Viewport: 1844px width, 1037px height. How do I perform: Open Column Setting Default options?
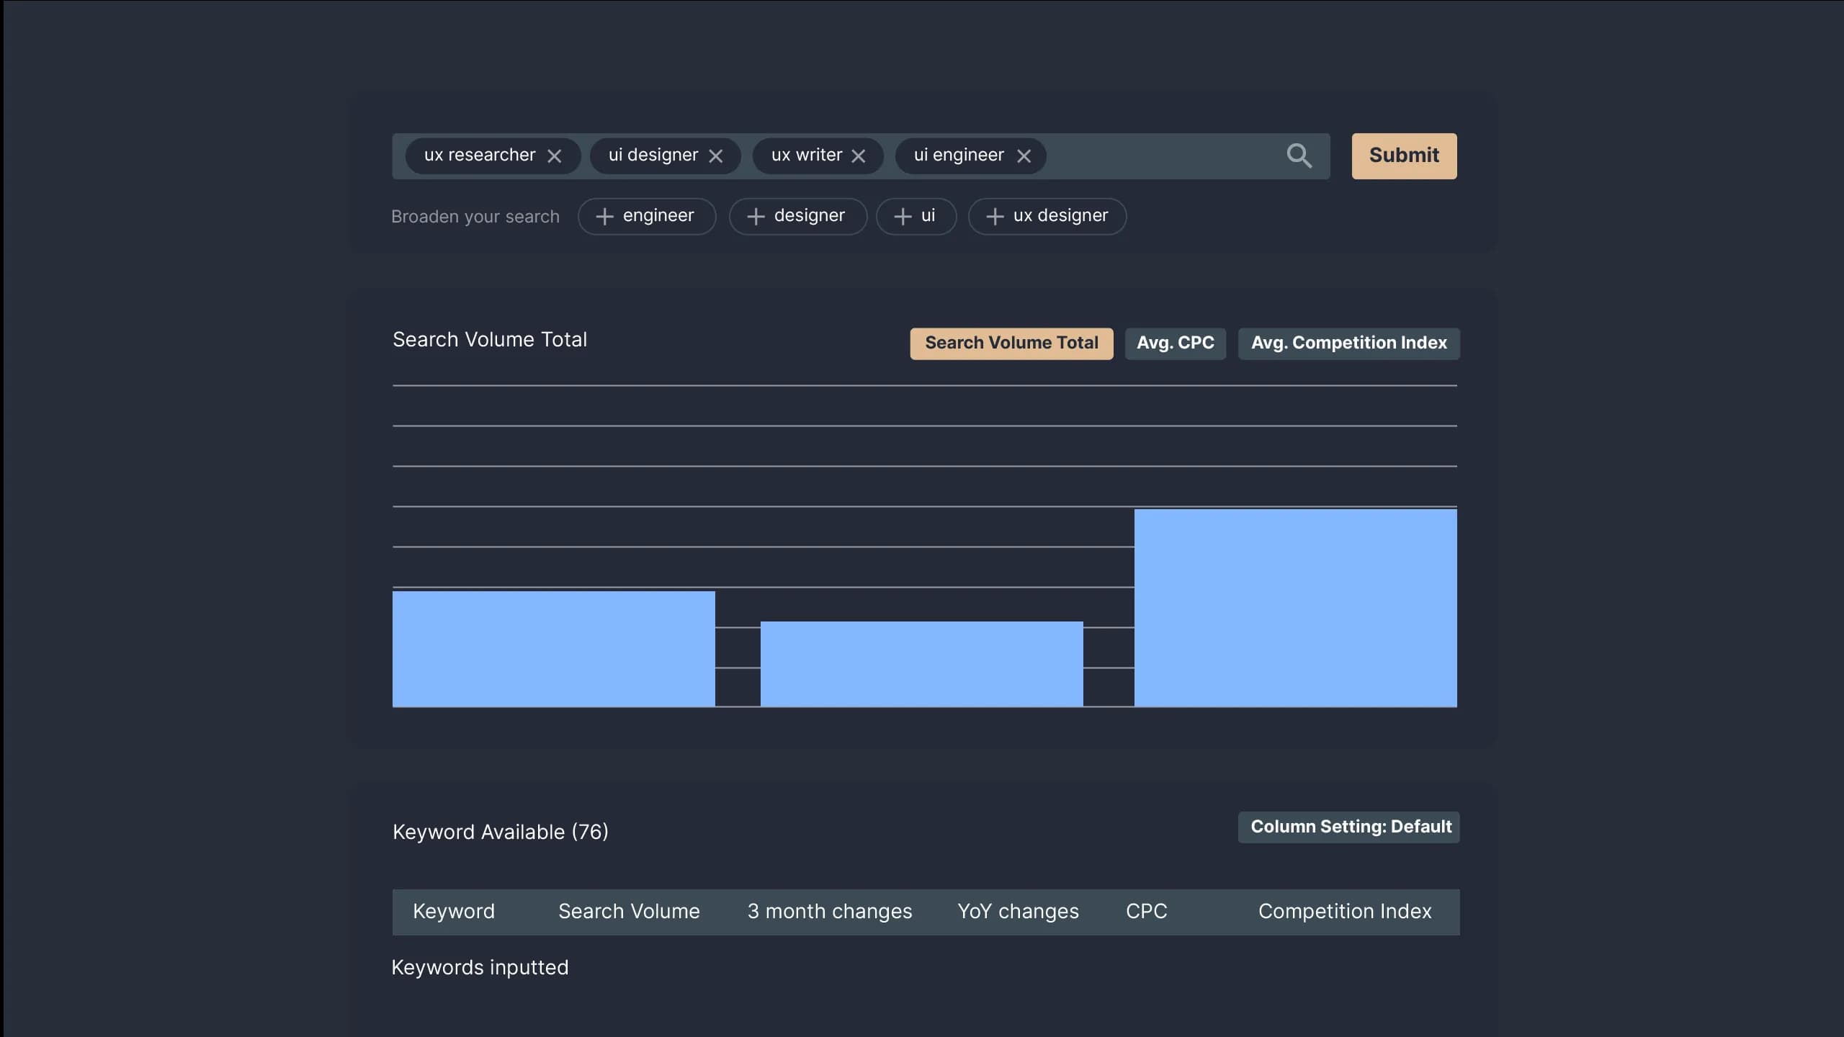pyautogui.click(x=1349, y=827)
